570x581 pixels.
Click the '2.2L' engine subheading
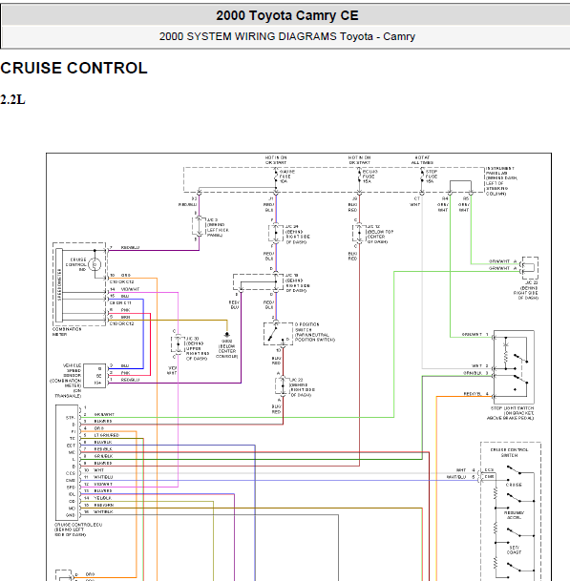click(x=12, y=99)
